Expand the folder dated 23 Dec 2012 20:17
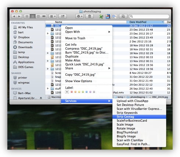180x157 pixels. click(48, 33)
